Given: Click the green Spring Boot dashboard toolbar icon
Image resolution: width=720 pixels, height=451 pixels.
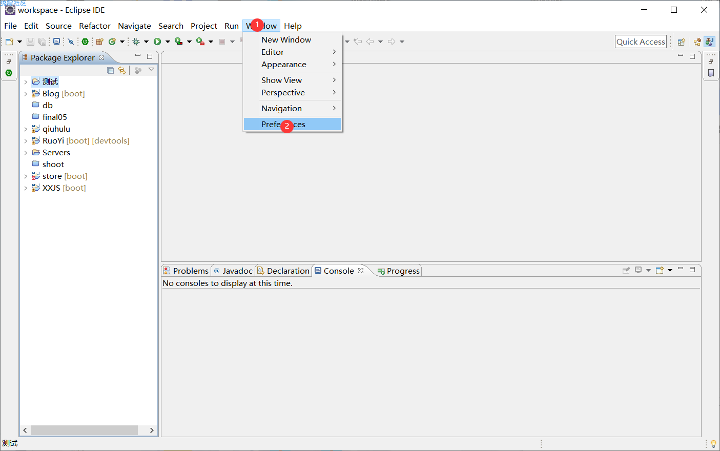Looking at the screenshot, I should click(85, 42).
